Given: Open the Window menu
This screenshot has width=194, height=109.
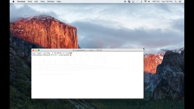Looking at the screenshot, I should pyautogui.click(x=51, y=2).
